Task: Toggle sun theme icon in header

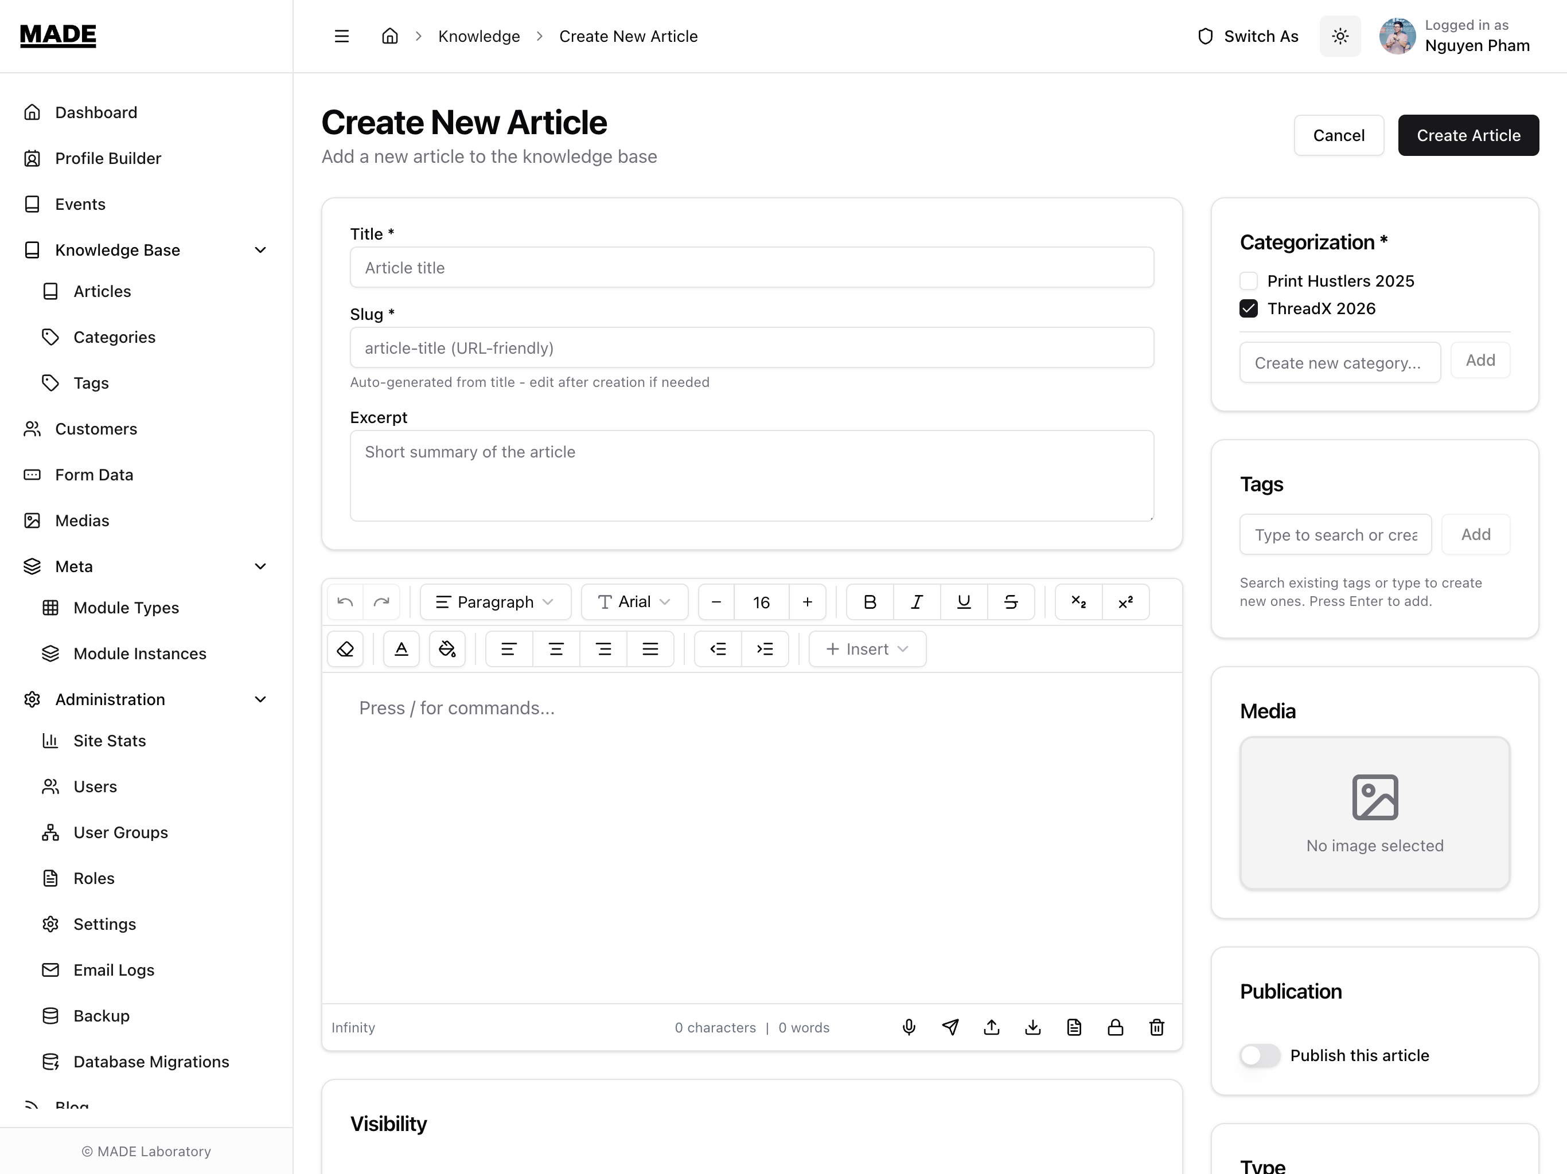Action: tap(1340, 36)
